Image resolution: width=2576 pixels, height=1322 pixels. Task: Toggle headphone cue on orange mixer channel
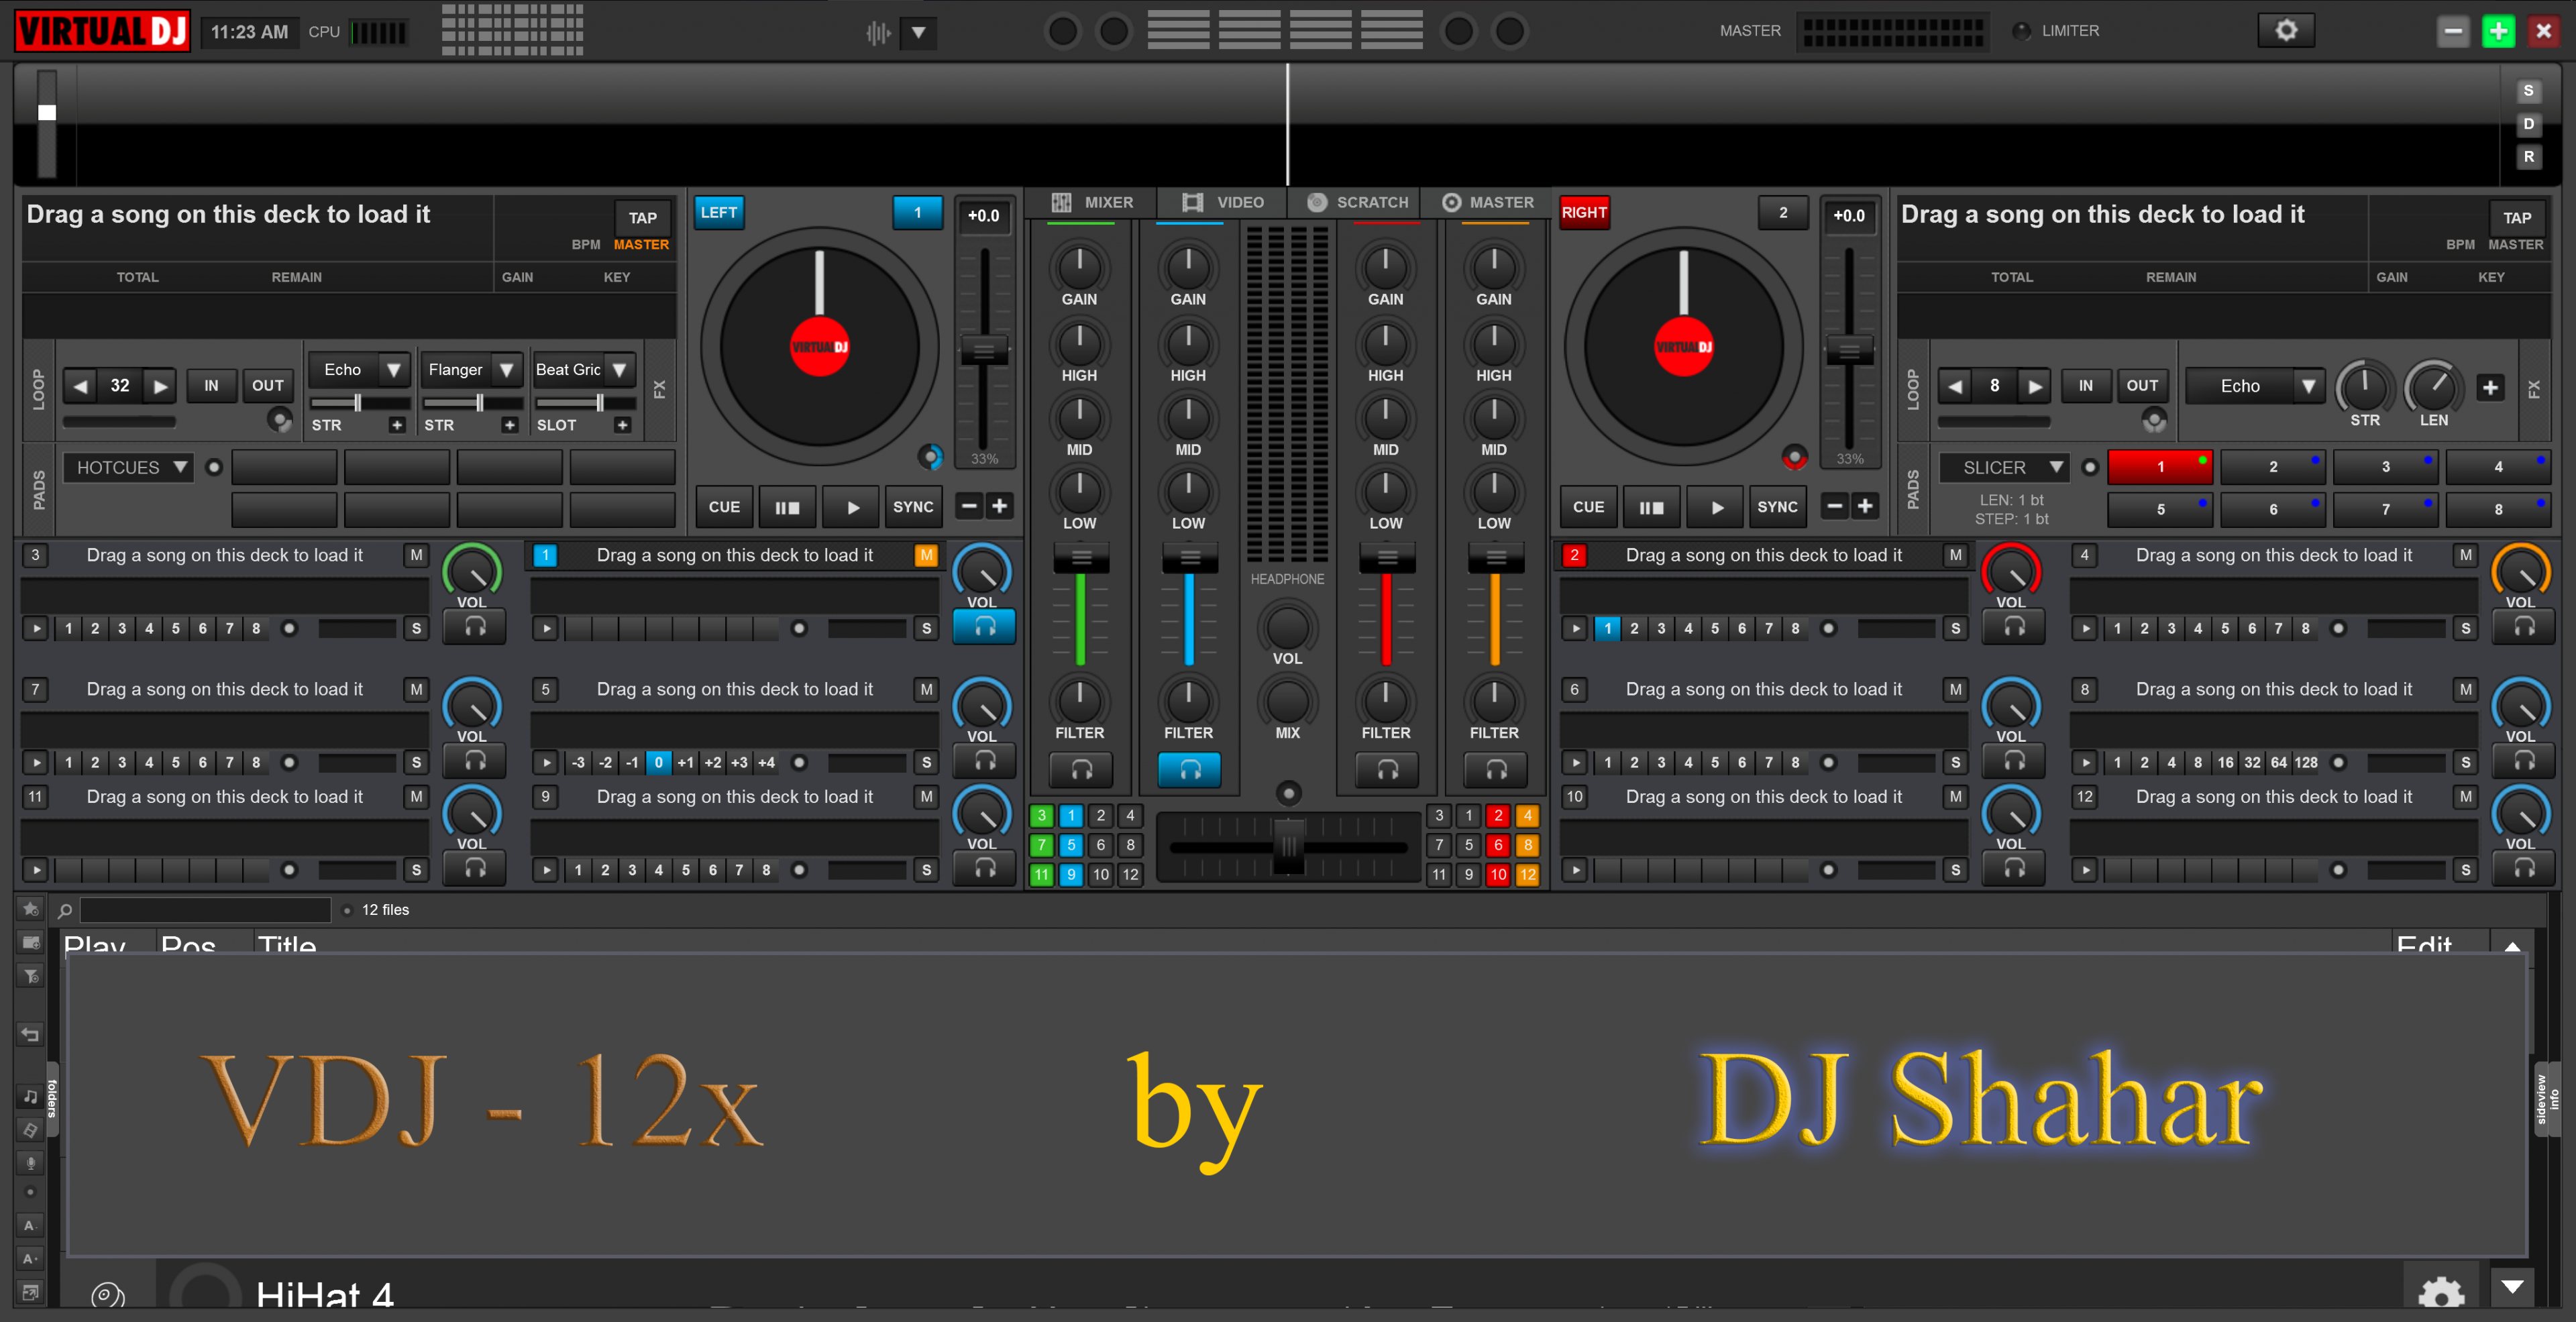pos(1495,769)
